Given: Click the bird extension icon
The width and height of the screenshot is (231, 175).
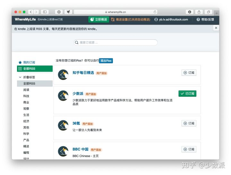Looking at the screenshot, I should point(68,12).
